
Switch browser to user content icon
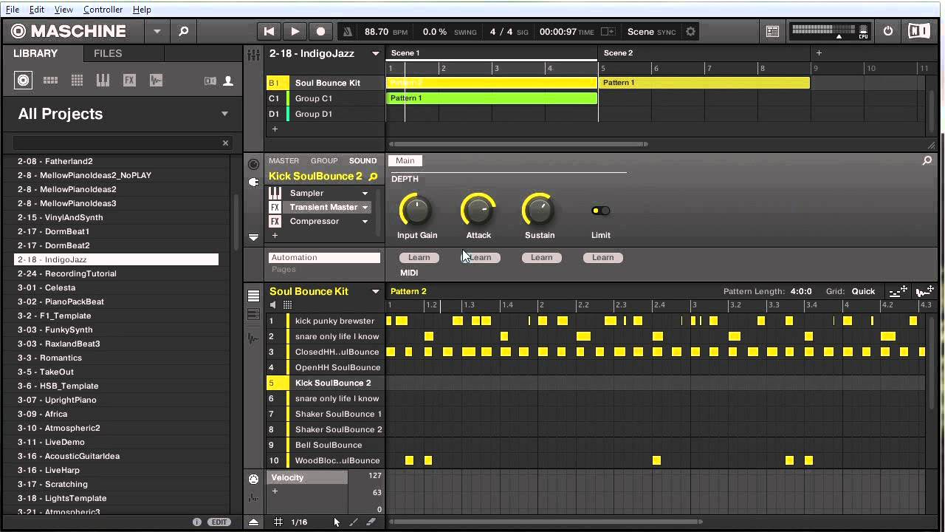point(228,81)
